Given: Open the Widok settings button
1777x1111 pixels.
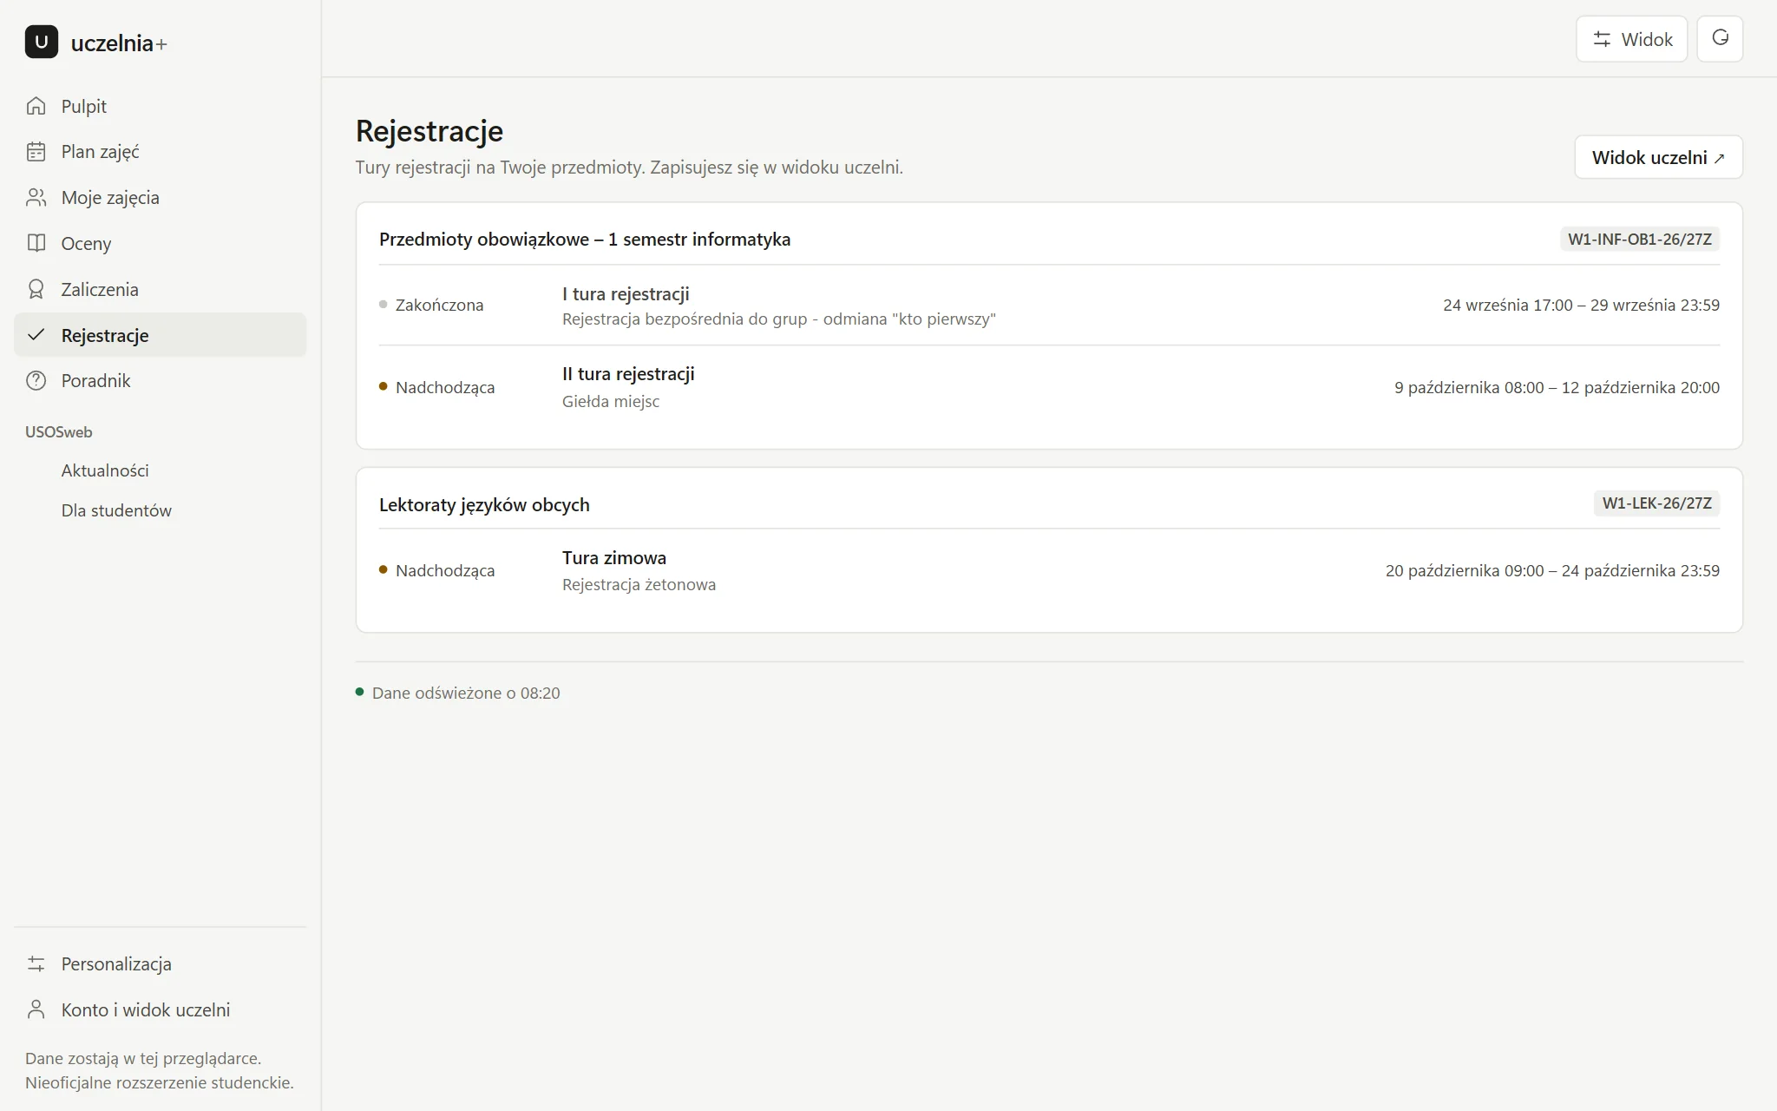Looking at the screenshot, I should [1631, 39].
